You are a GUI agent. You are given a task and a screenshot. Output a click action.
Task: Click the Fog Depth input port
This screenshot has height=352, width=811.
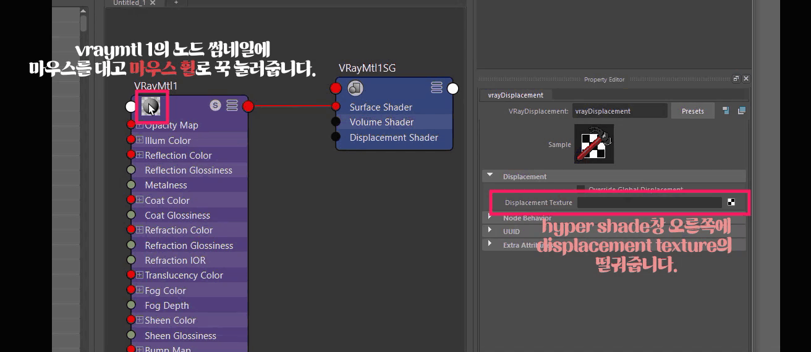click(x=130, y=305)
